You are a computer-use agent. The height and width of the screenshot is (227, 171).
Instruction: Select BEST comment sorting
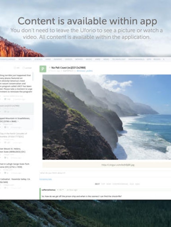[97, 184]
